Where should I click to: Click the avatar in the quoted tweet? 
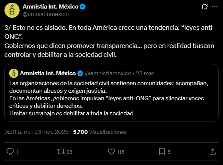(x=14, y=73)
